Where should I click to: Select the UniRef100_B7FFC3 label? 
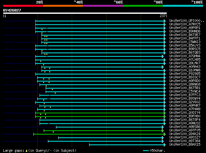pos(185,95)
